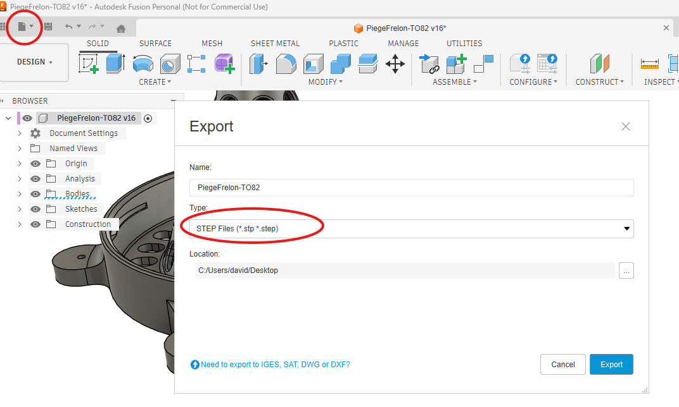Hide the Bodies folder with eye icon
Image resolution: width=679 pixels, height=407 pixels.
click(35, 194)
